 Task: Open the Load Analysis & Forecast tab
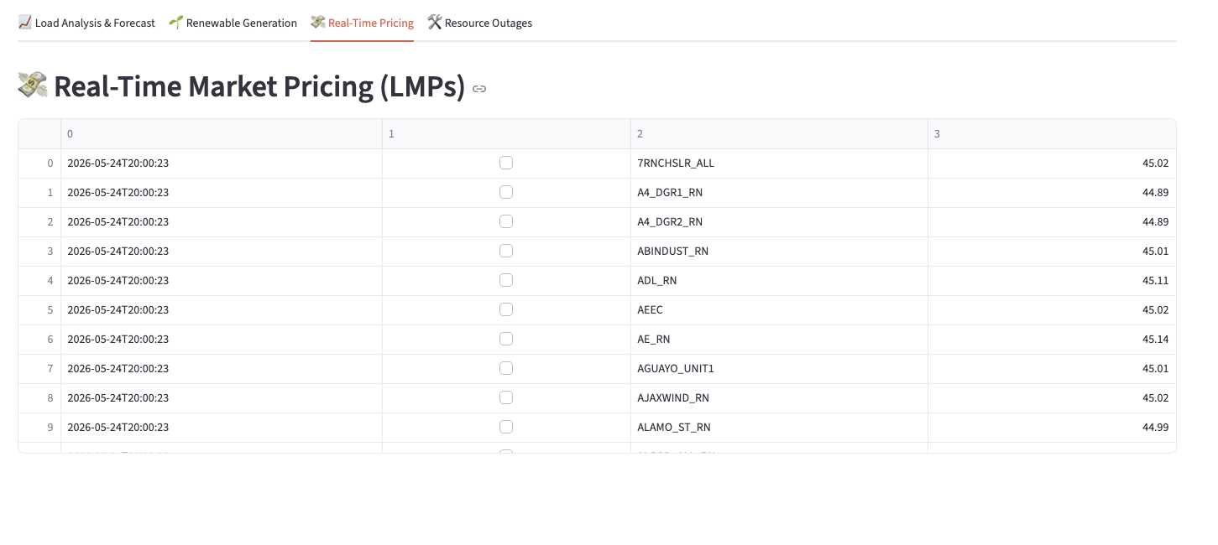pyautogui.click(x=86, y=23)
